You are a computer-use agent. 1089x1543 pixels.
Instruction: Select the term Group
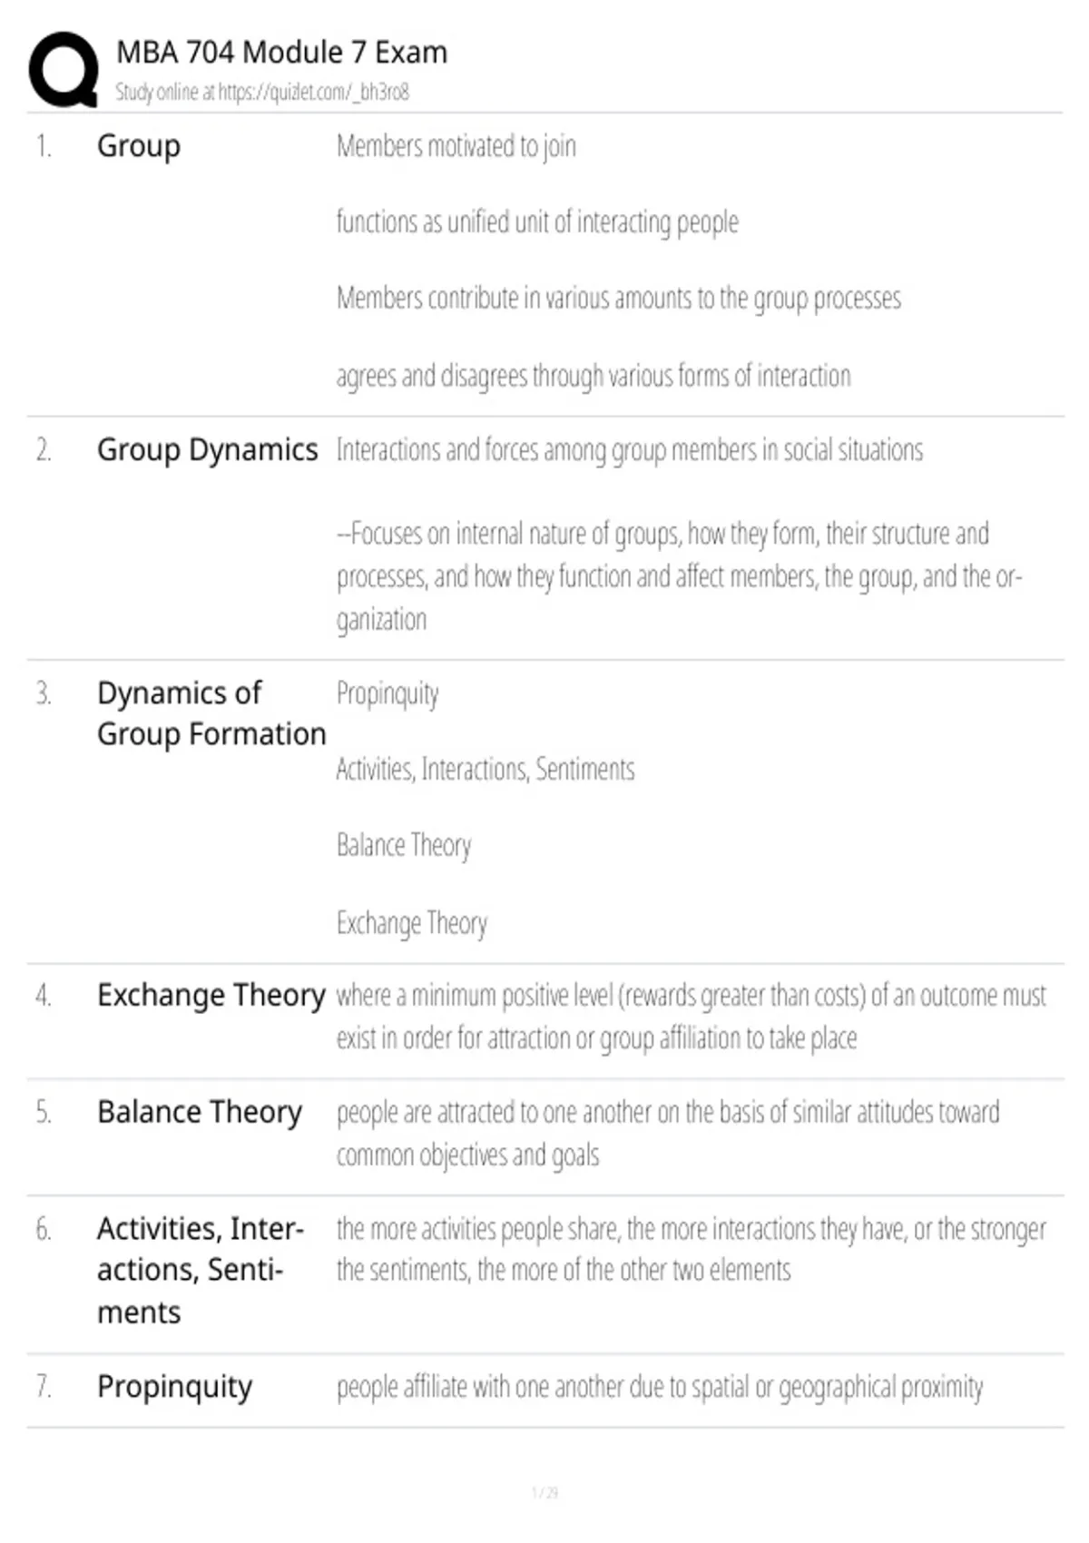pos(139,146)
